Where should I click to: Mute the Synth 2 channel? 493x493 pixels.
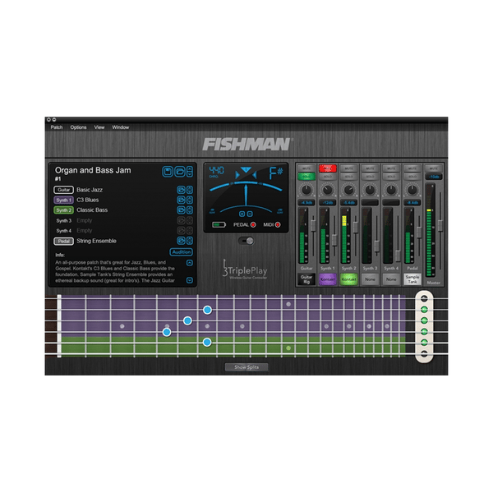[348, 168]
